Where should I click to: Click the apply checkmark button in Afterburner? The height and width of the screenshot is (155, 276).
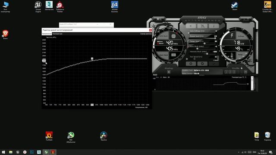pos(214,64)
